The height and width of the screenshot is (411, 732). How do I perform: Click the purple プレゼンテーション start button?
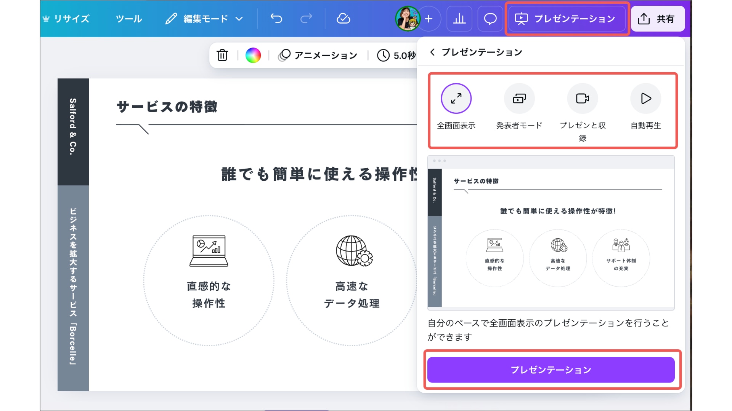click(551, 370)
